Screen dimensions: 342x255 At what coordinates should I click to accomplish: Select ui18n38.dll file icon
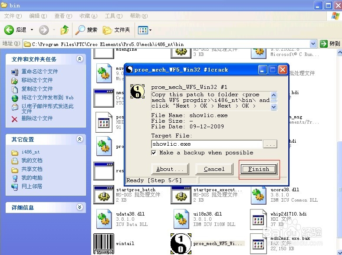click(x=181, y=219)
